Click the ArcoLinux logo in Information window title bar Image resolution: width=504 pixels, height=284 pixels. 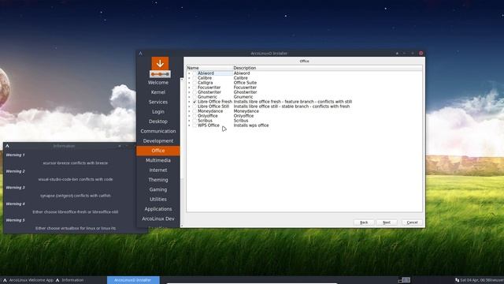(x=7, y=146)
